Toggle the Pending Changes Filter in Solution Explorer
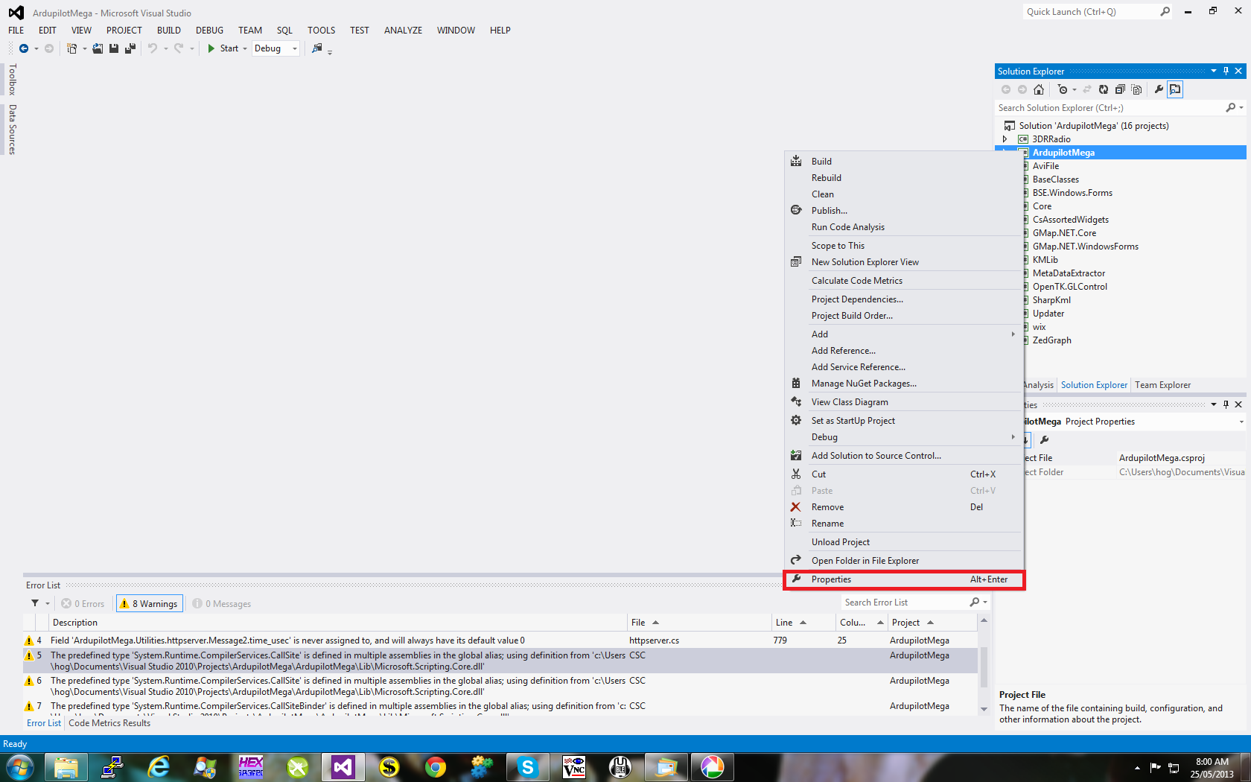Viewport: 1251px width, 782px height. pos(1063,89)
